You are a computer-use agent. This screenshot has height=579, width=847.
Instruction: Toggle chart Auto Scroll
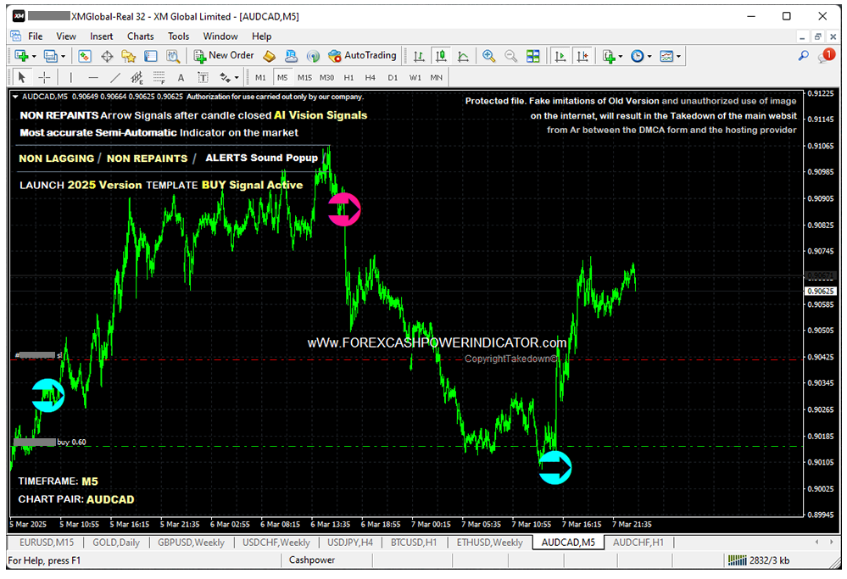point(560,56)
